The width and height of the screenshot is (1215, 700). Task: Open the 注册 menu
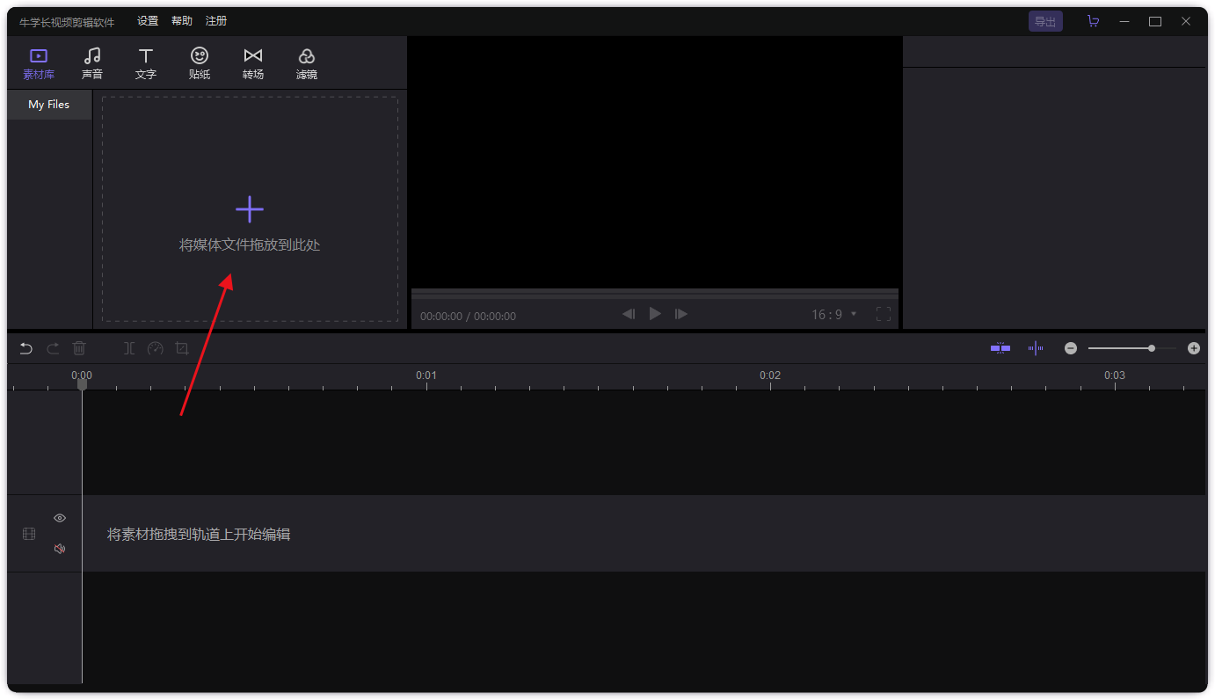[216, 21]
